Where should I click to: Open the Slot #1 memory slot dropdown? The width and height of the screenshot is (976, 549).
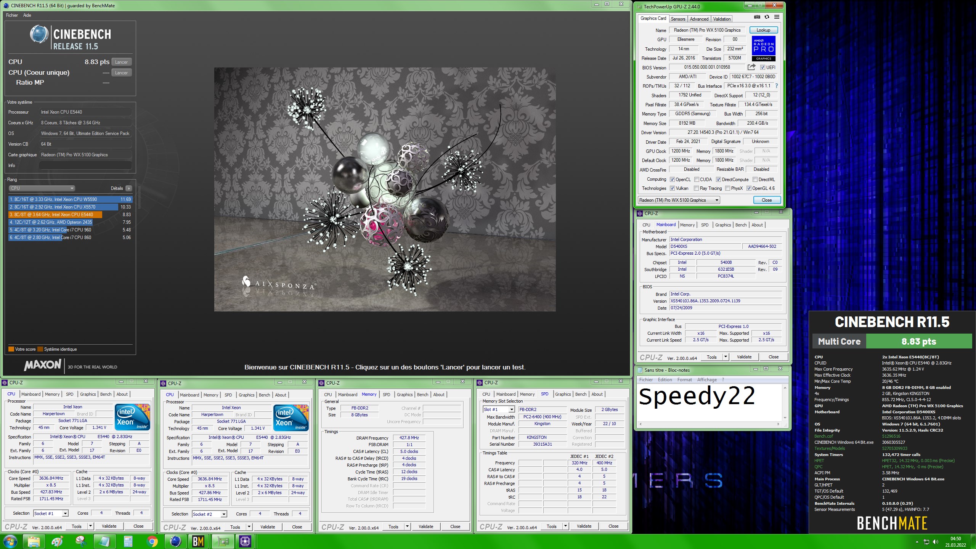pyautogui.click(x=499, y=409)
